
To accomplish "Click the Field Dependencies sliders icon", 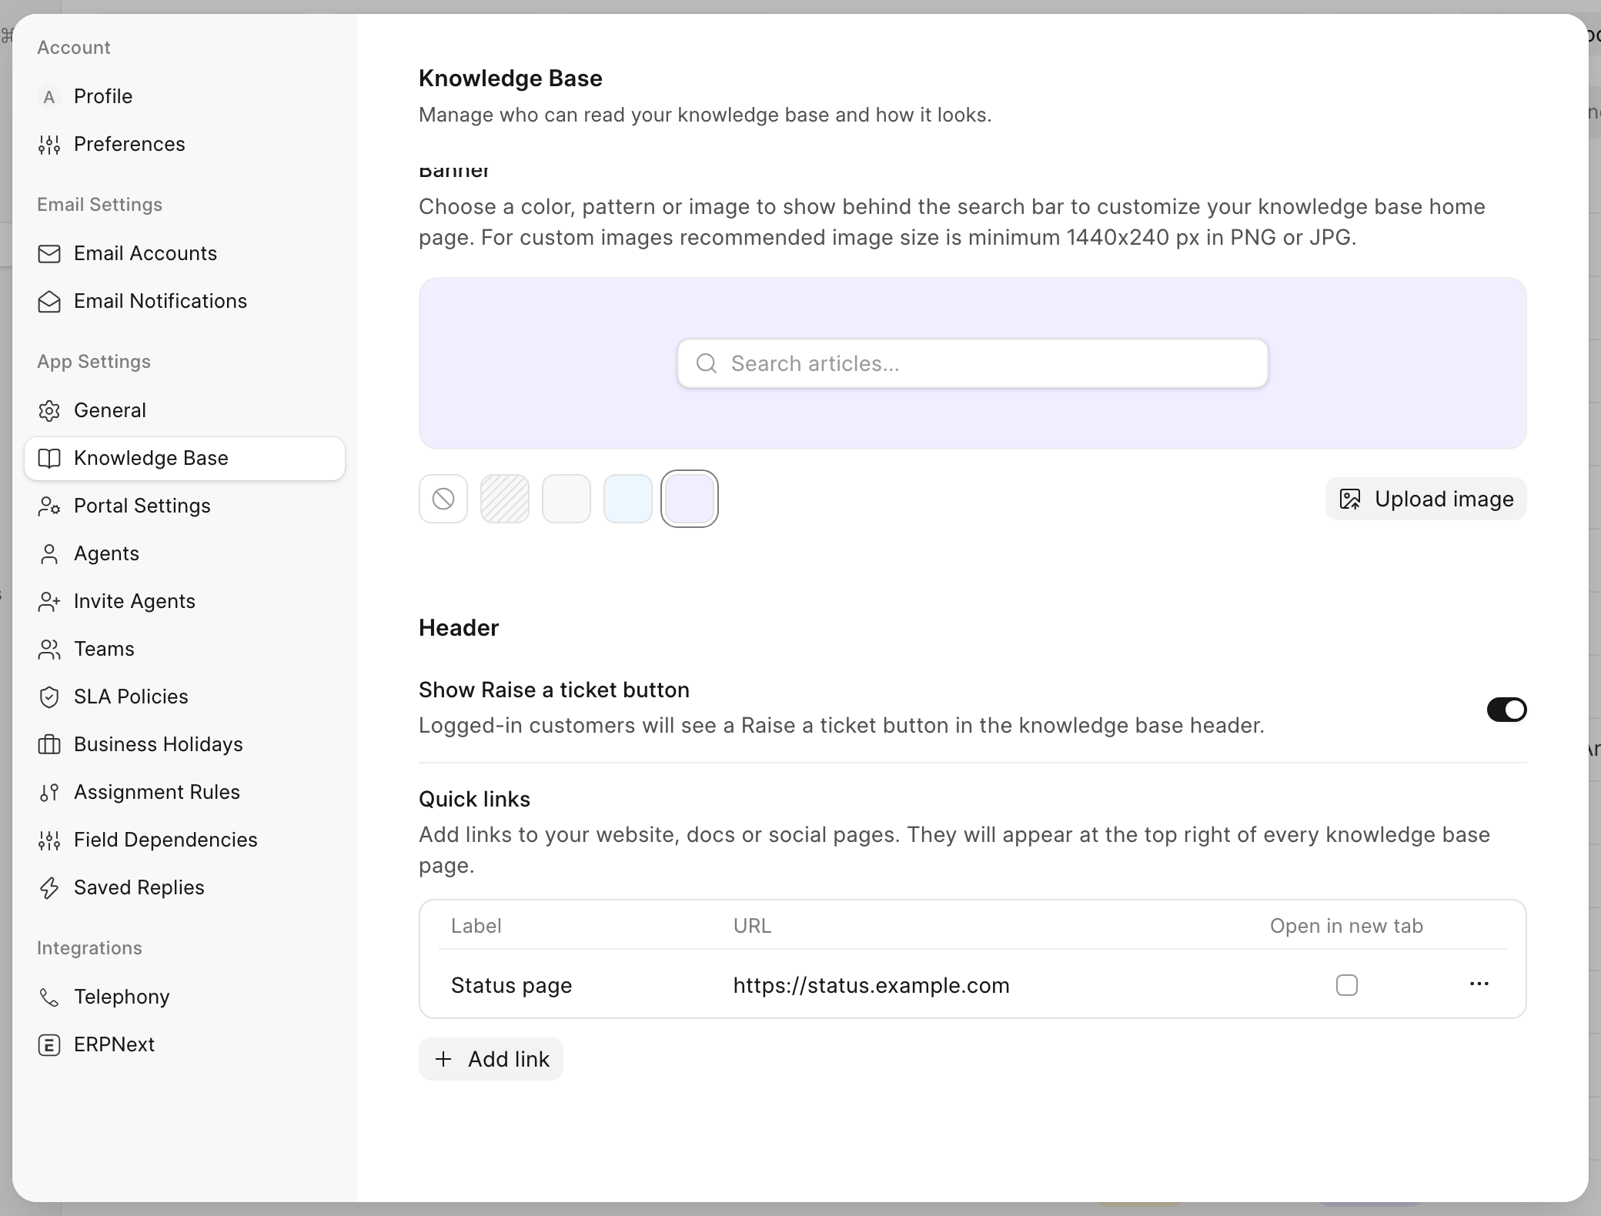I will (x=49, y=840).
